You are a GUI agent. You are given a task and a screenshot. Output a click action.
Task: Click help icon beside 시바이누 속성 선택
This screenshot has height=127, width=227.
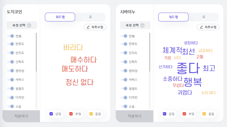click(142, 26)
